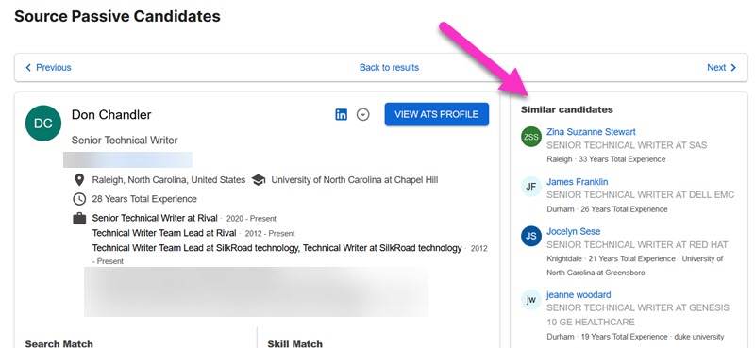The image size is (755, 348).
Task: Click the jw avatar circle
Action: point(531,300)
